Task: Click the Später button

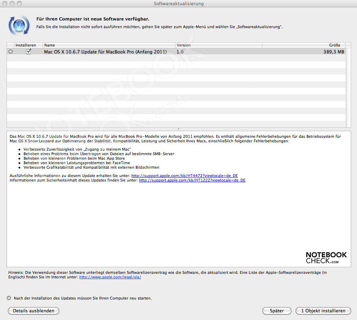Action: pos(277,311)
